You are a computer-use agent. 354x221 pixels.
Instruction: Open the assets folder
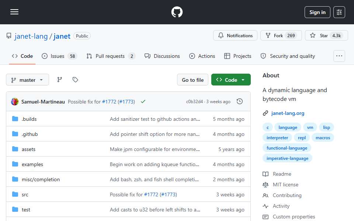coord(28,149)
